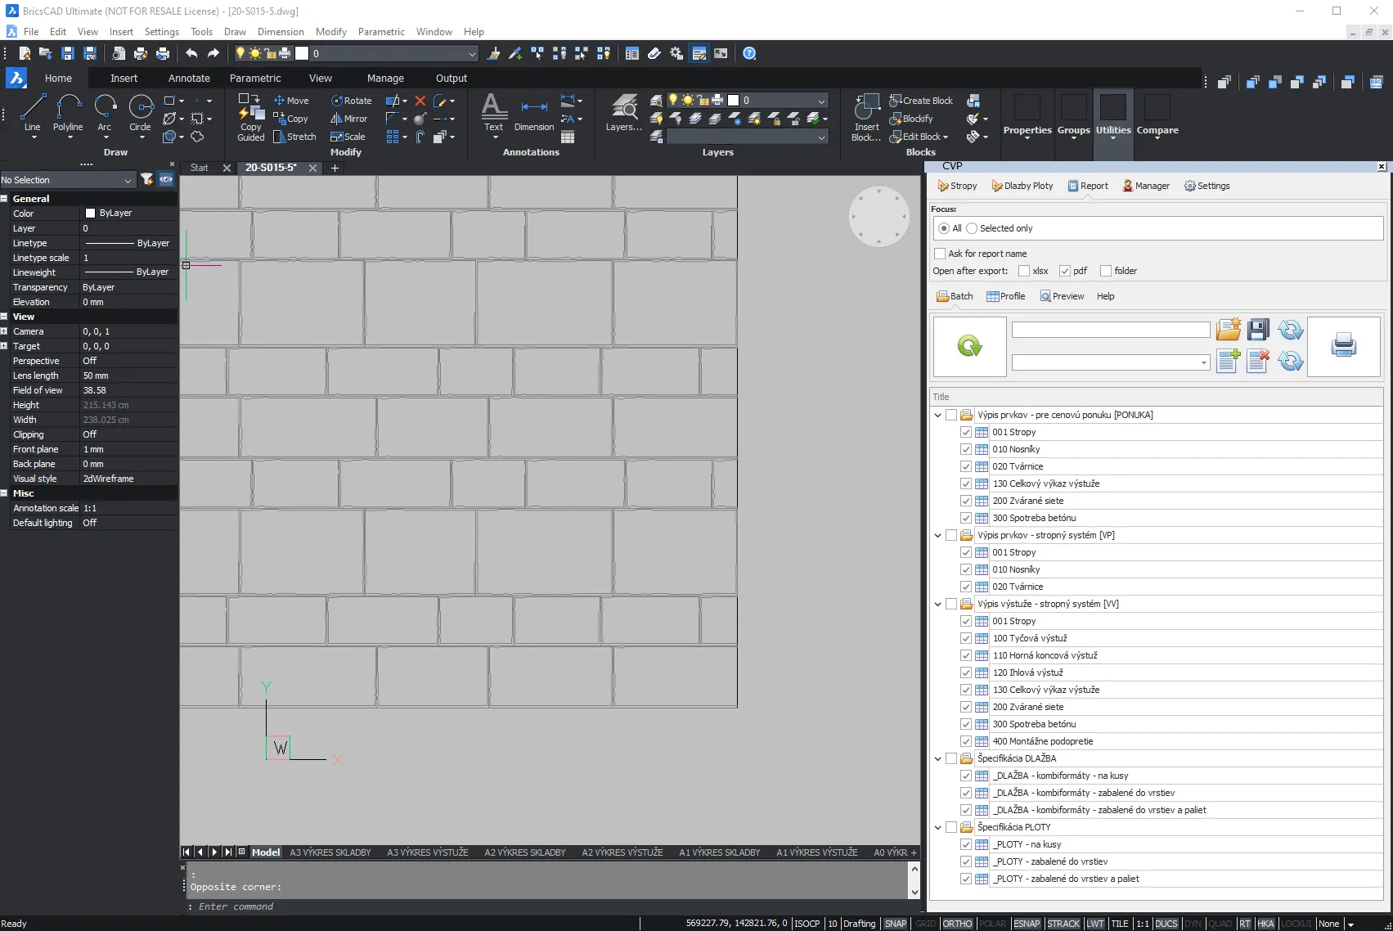Open the Parametric menu
This screenshot has height=931, width=1393.
point(381,32)
